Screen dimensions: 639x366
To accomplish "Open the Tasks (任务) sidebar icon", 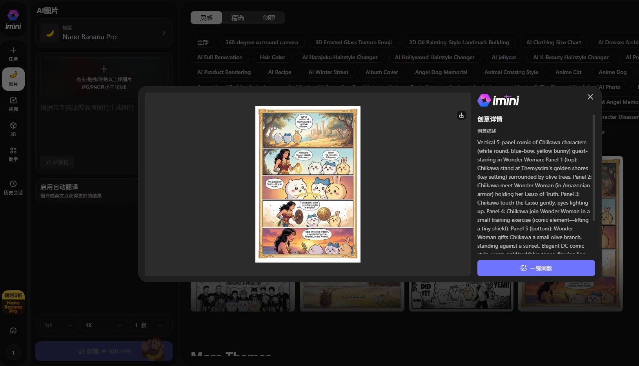I will click(13, 54).
